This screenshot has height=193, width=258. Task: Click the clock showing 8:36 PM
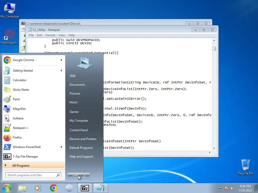pos(245,186)
